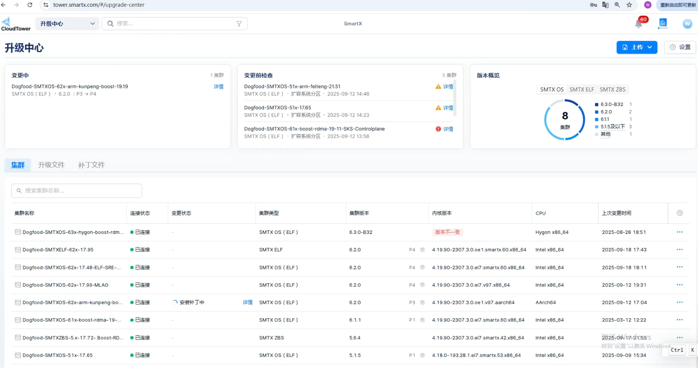Viewport: 698px width, 368px height.
Task: Open 详情 link in 变更中 card
Action: pos(218,87)
